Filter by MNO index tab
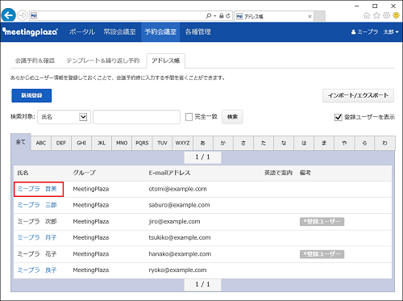The image size is (403, 301). (x=122, y=143)
